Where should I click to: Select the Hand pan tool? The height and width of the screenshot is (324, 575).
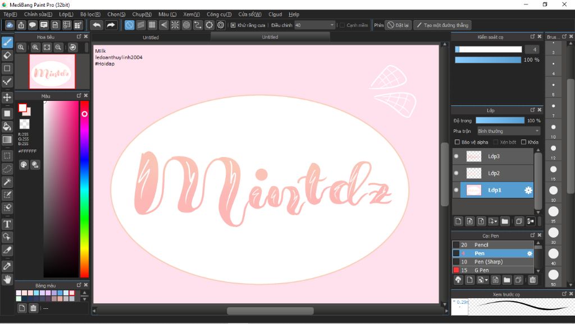[x=7, y=279]
